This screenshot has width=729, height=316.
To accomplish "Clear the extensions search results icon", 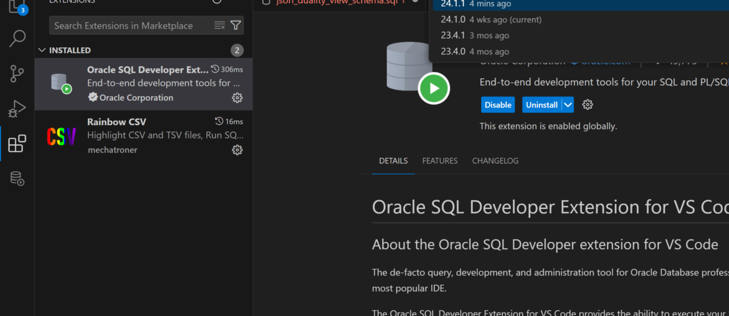I will click(219, 26).
